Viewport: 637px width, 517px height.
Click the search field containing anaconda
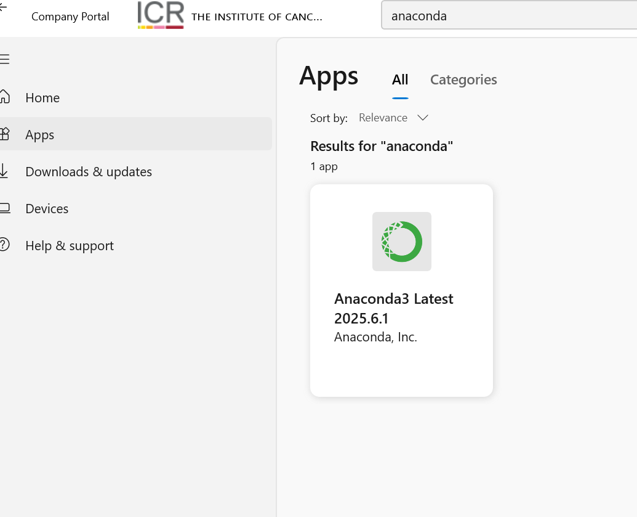pos(509,15)
